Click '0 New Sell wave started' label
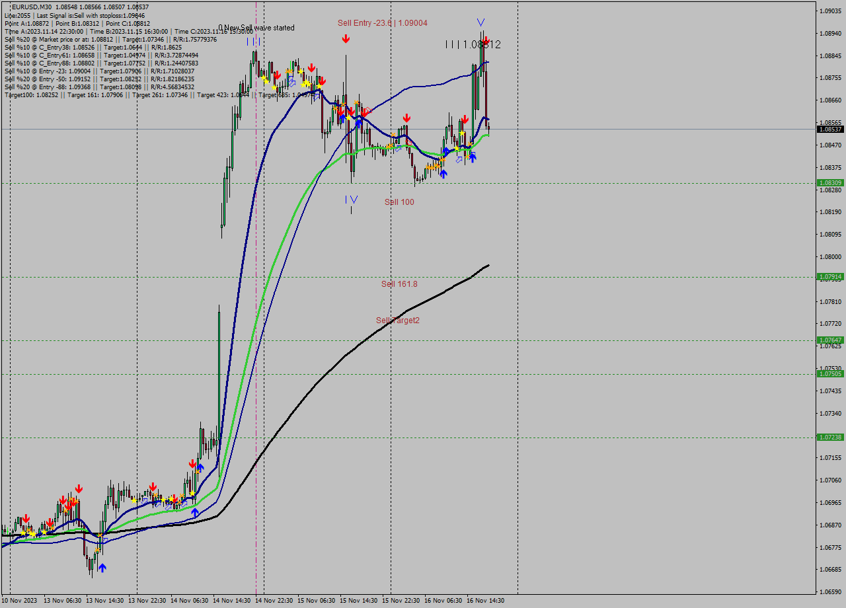 coord(256,28)
